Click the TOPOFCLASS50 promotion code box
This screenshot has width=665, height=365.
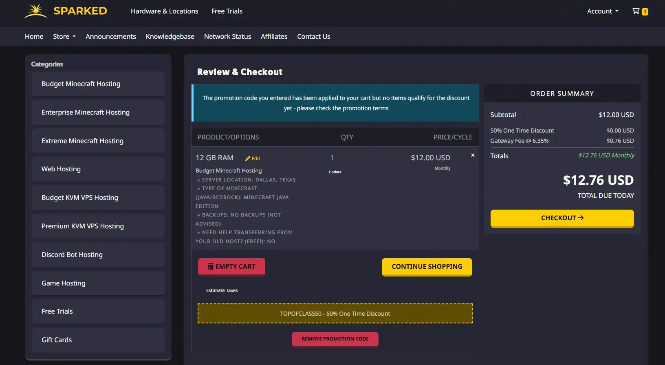coord(335,314)
